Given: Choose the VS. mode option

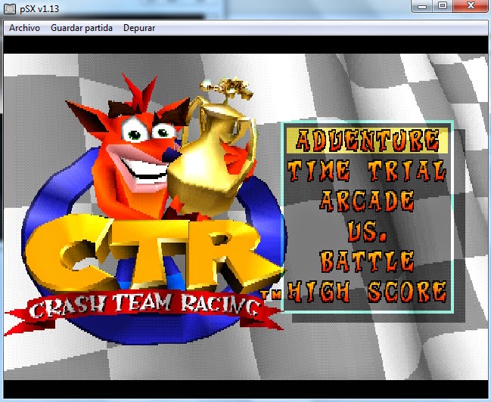Looking at the screenshot, I should point(367,231).
